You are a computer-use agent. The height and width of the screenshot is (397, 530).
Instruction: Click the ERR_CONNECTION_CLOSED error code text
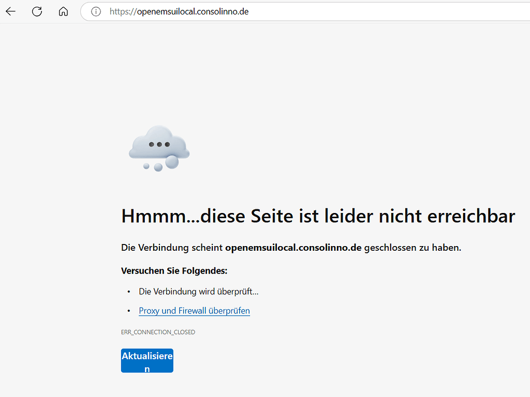(158, 332)
